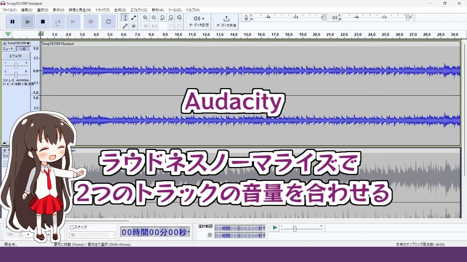Click the オーディオ共有 share audio button
Screen dimensions: 467x262
click(226, 21)
